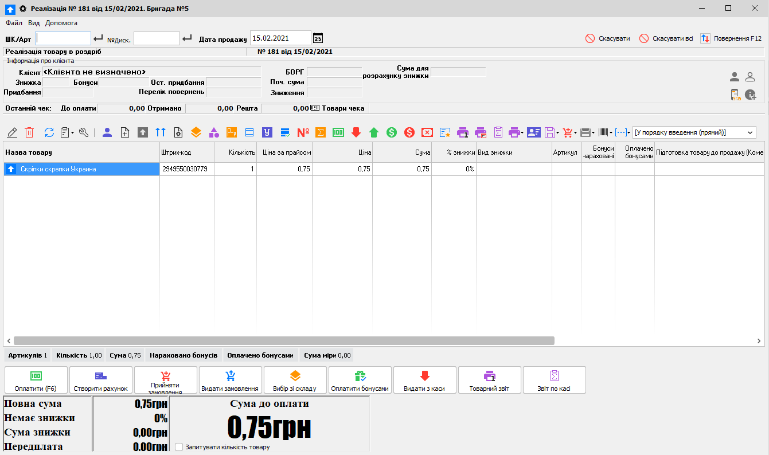Click the purple client card icon
This screenshot has width=769, height=455.
pos(534,132)
